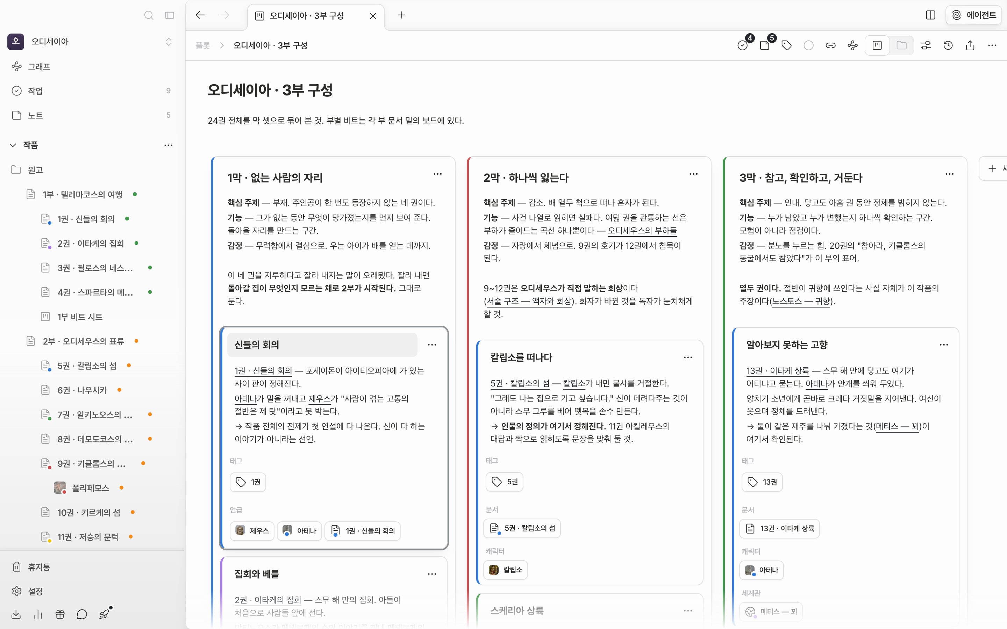Open 폴리페모스 character in sidebar

point(90,487)
